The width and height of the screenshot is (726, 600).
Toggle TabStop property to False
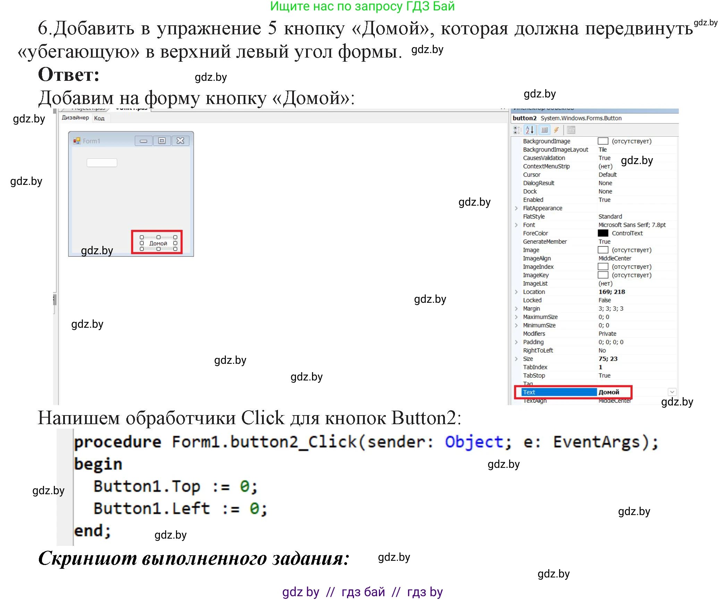(604, 375)
